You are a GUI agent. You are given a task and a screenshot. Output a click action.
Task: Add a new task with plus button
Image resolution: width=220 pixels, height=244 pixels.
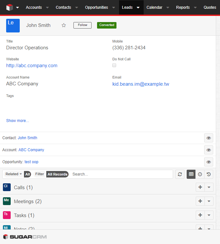pos(200,215)
